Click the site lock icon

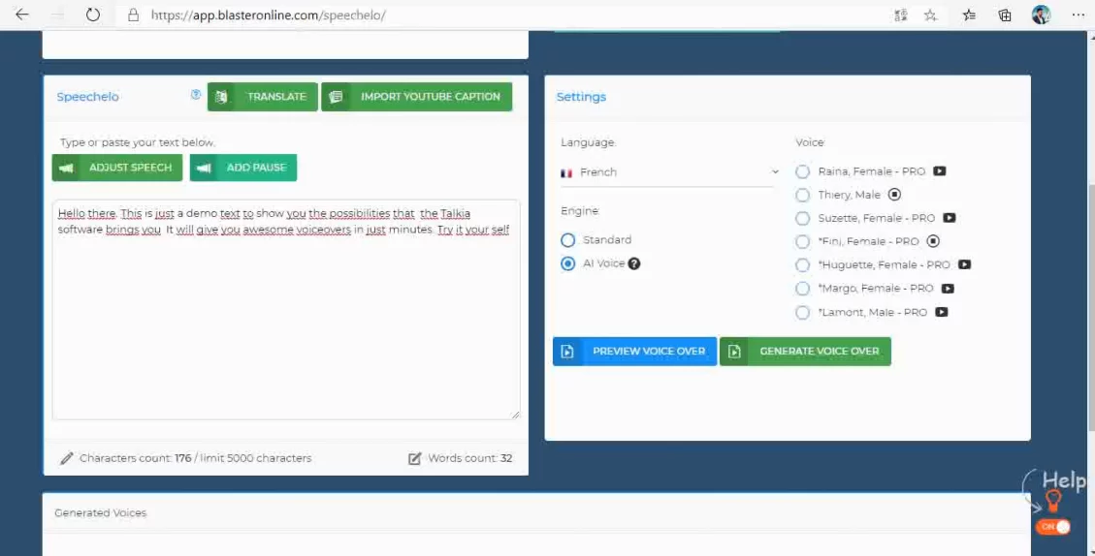pos(134,15)
